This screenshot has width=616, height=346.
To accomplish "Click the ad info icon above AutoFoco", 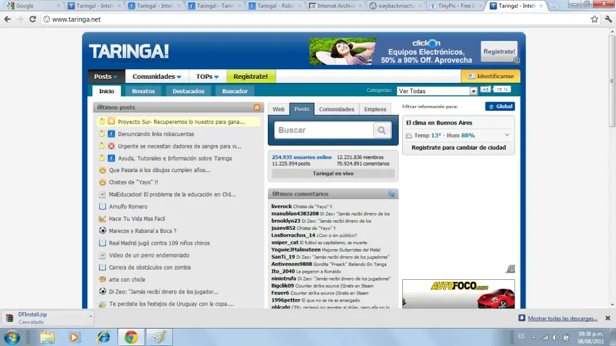I will (x=510, y=269).
